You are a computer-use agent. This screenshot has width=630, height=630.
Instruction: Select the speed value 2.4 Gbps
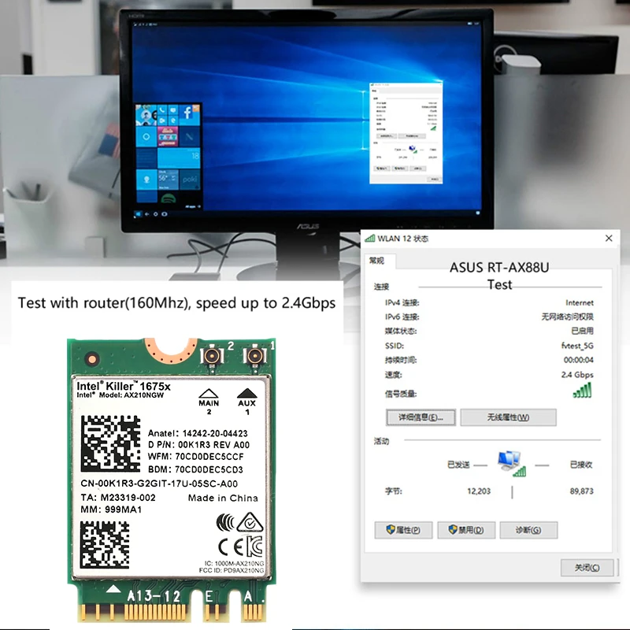[577, 375]
